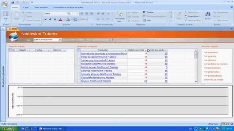Select all rows in Inventario a reponer grid
Viewport: 234px width, 131px height.
click(79, 50)
